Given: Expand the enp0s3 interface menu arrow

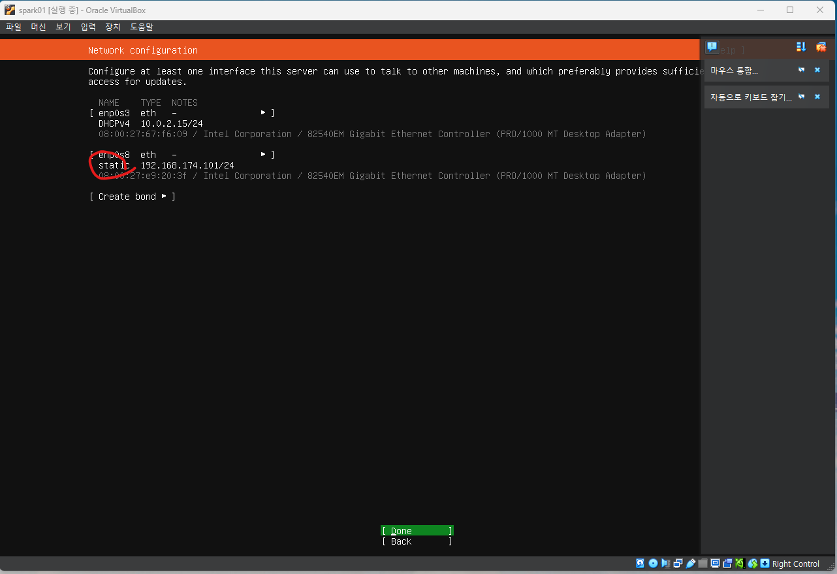Looking at the screenshot, I should (x=263, y=113).
